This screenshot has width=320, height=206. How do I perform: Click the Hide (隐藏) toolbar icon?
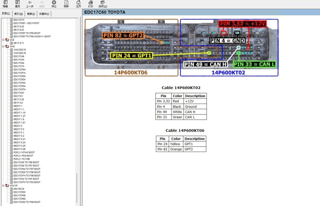(x=5, y=4)
